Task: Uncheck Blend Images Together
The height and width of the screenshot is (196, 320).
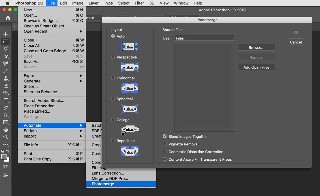Action: pyautogui.click(x=165, y=136)
